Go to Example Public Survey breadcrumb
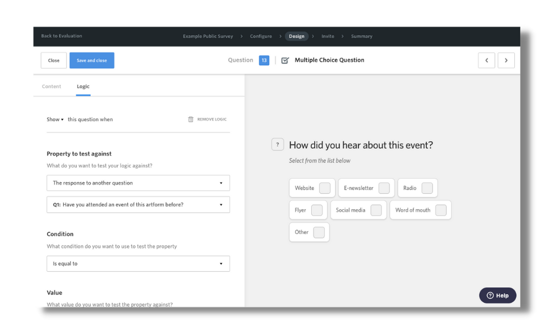The width and height of the screenshot is (553, 332). pyautogui.click(x=208, y=37)
